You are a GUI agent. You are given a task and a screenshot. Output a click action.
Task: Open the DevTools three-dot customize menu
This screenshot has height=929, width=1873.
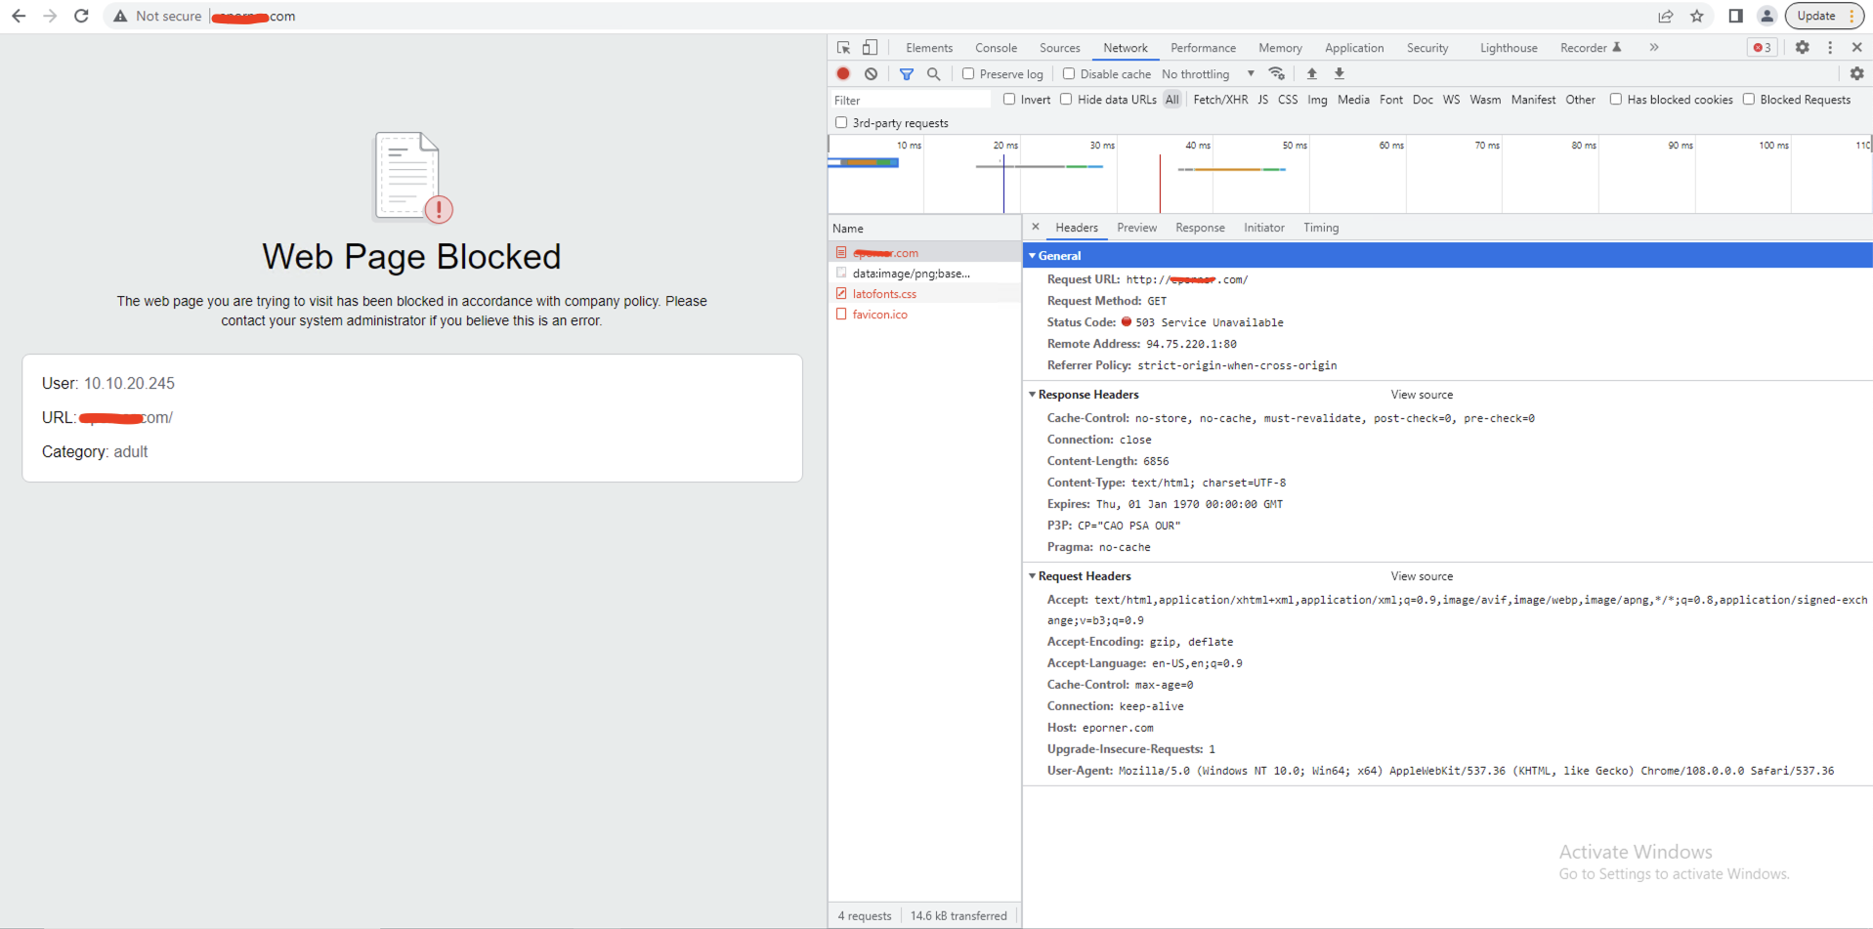[1830, 47]
